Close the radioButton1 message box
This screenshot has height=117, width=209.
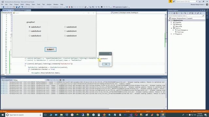(110, 54)
